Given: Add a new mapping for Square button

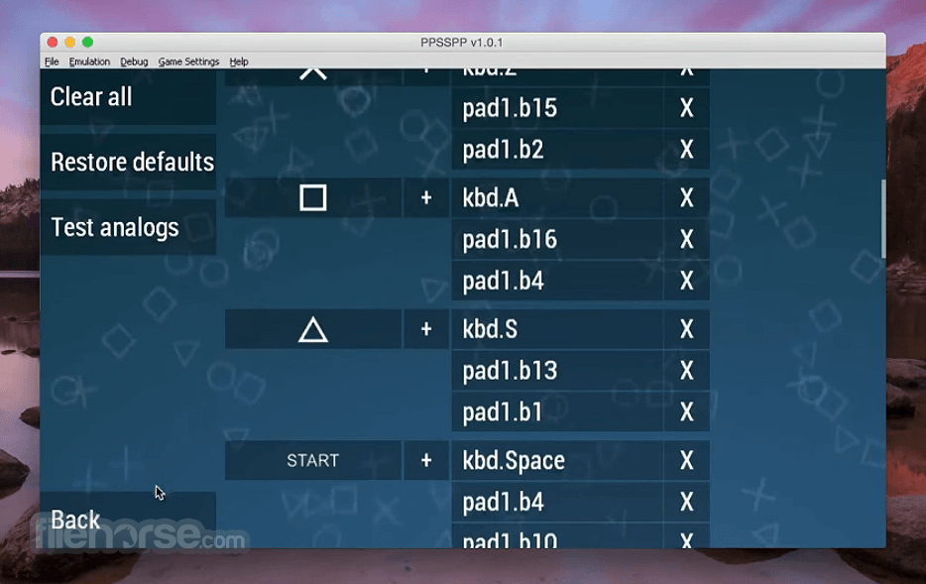Looking at the screenshot, I should [x=426, y=198].
